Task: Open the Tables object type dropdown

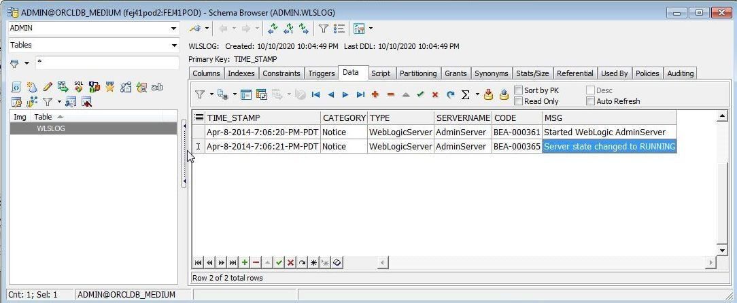Action: click(x=174, y=45)
